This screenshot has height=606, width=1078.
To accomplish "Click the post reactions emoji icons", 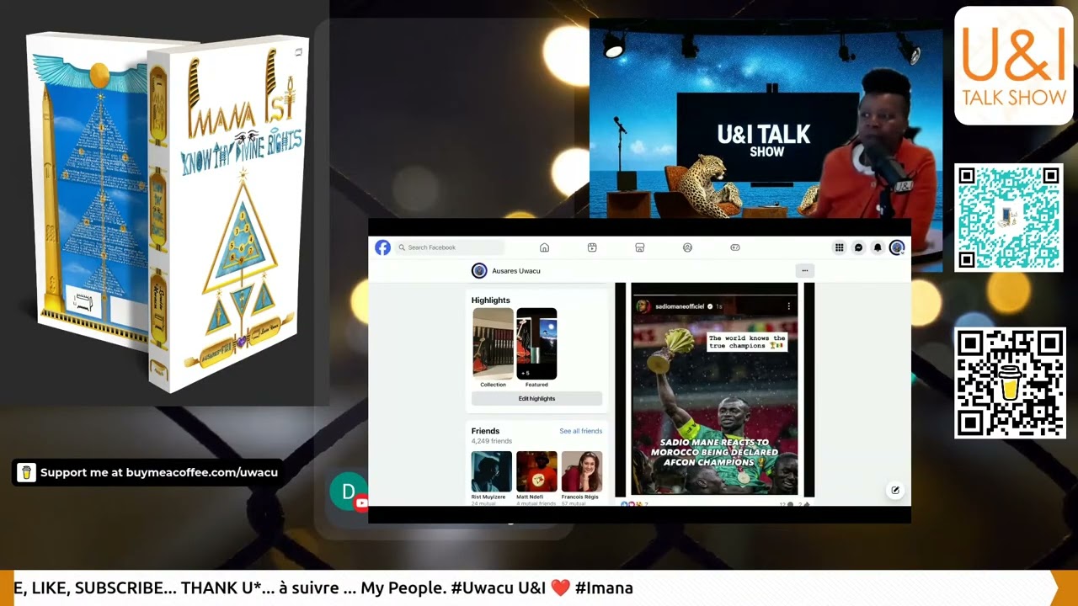I will click(x=632, y=503).
